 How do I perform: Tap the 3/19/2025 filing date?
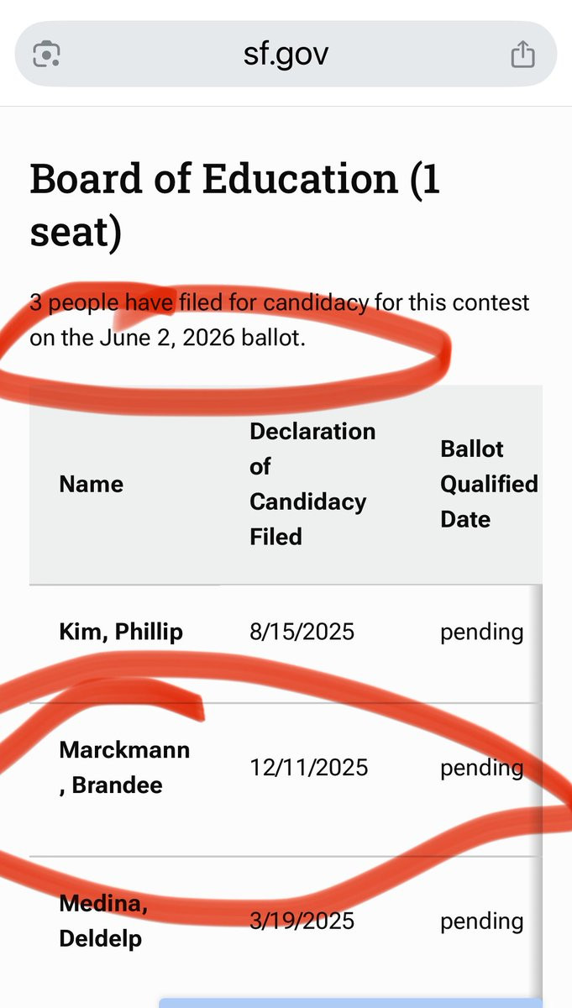pyautogui.click(x=302, y=921)
